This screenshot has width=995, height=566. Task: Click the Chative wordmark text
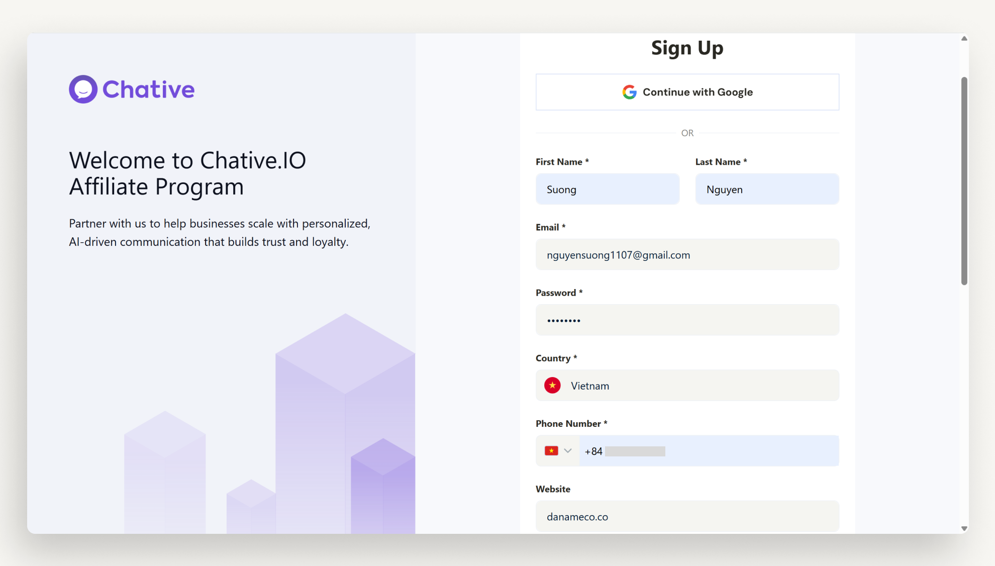coord(148,89)
